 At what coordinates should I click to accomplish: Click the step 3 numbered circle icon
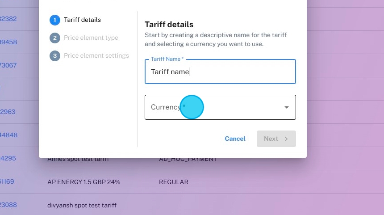pyautogui.click(x=55, y=56)
